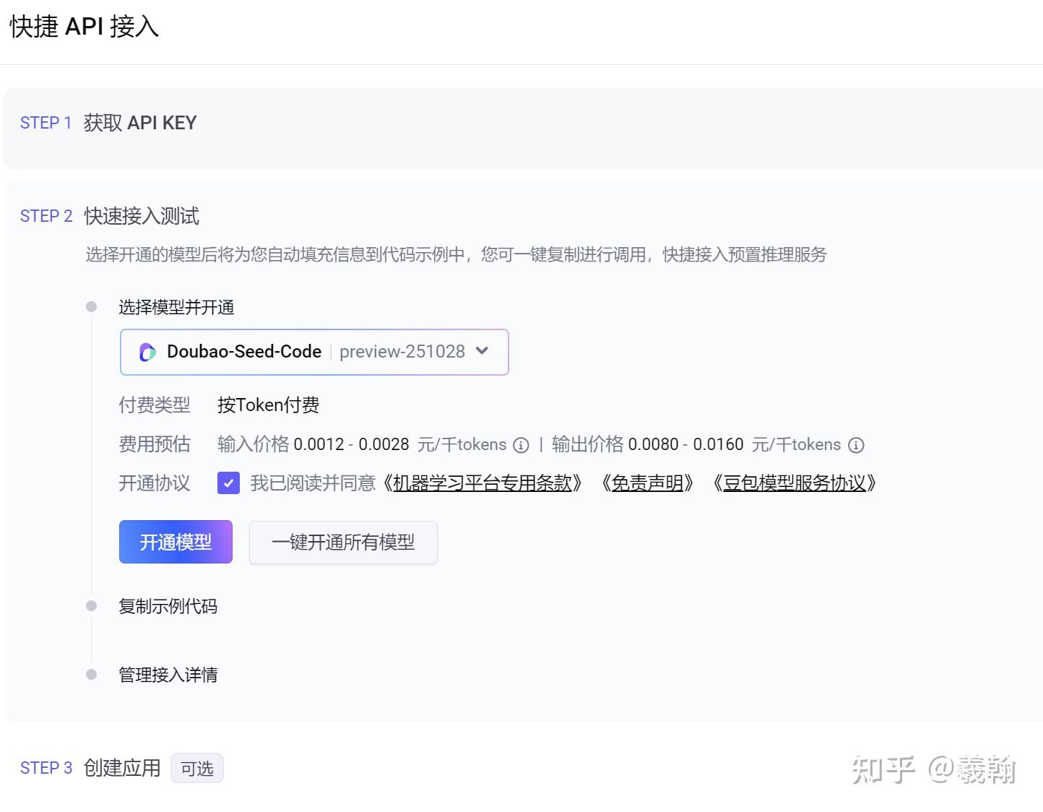Click the info icon beside 输入价格

click(521, 446)
